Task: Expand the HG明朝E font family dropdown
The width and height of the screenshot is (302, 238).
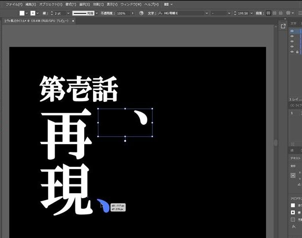Action: pyautogui.click(x=206, y=13)
